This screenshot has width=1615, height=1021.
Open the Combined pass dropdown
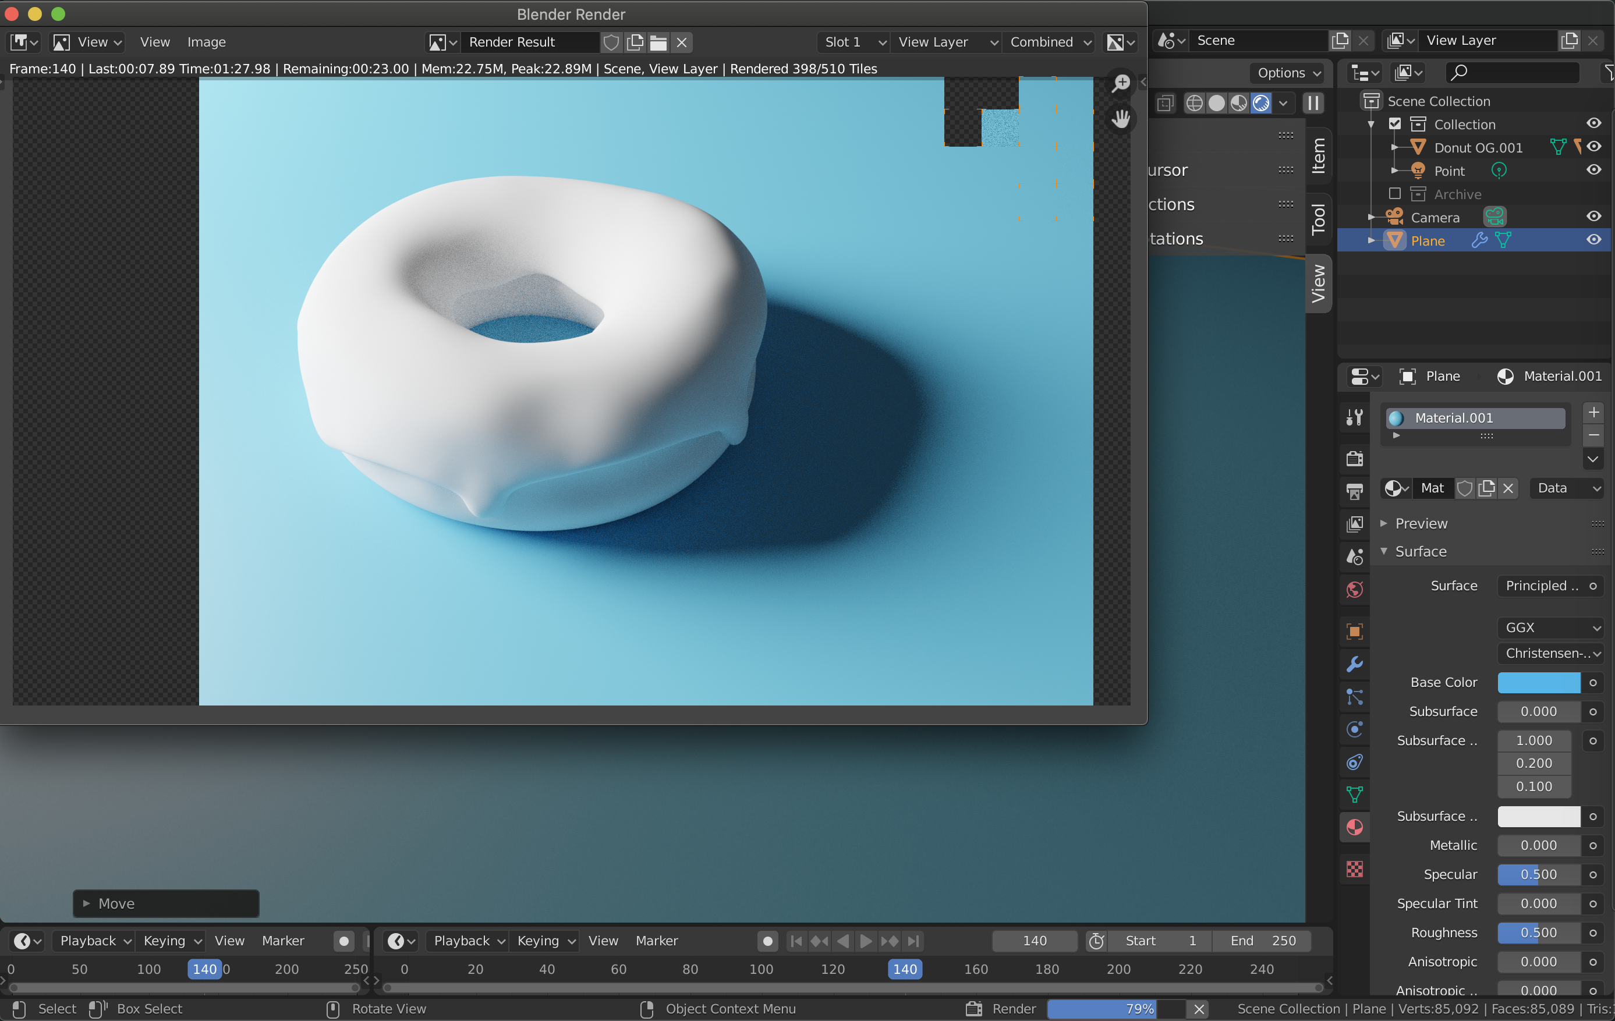pos(1050,42)
